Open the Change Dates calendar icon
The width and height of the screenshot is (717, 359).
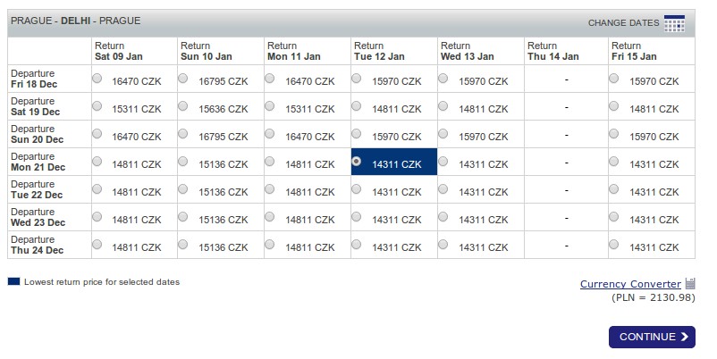click(674, 23)
